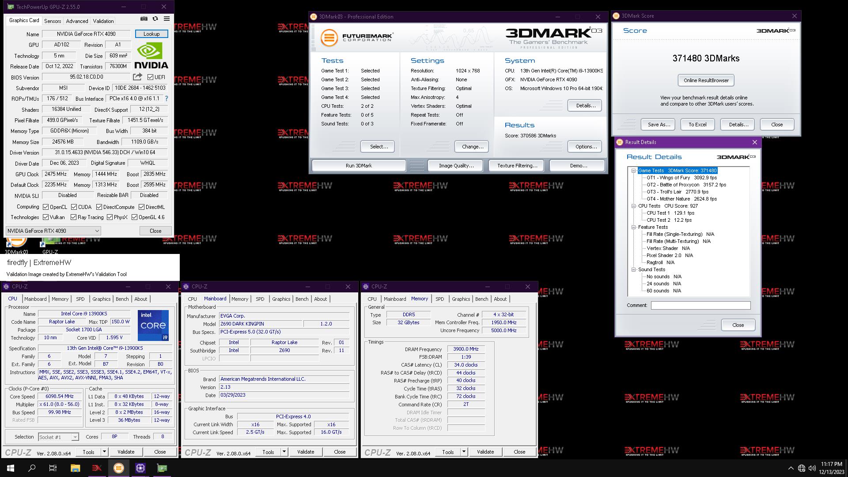The image size is (848, 477).
Task: Open Tools dropdown arrow in CPU-Z Memory window
Action: pos(464,452)
